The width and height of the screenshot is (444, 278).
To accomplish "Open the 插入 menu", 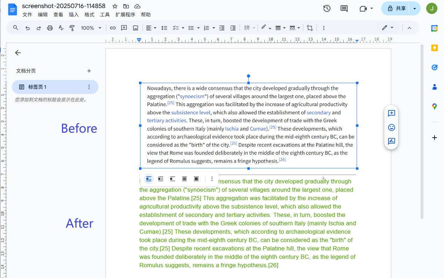I will point(74,15).
